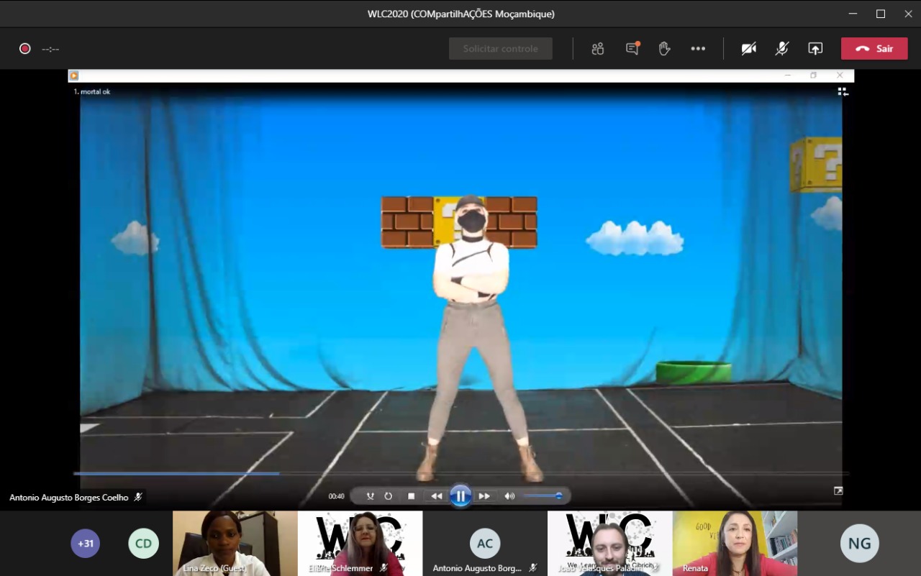921x576 pixels.
Task: Select the AC participant avatar
Action: coord(485,544)
